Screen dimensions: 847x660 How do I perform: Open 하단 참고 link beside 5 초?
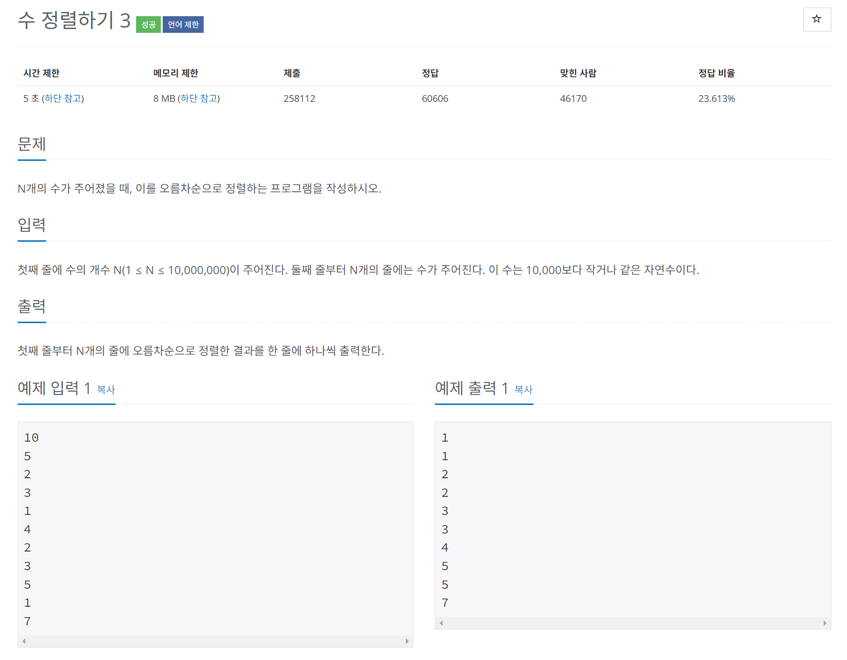(63, 99)
